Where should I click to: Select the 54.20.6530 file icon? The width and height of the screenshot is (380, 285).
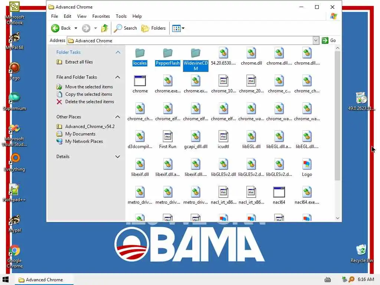coord(223,53)
